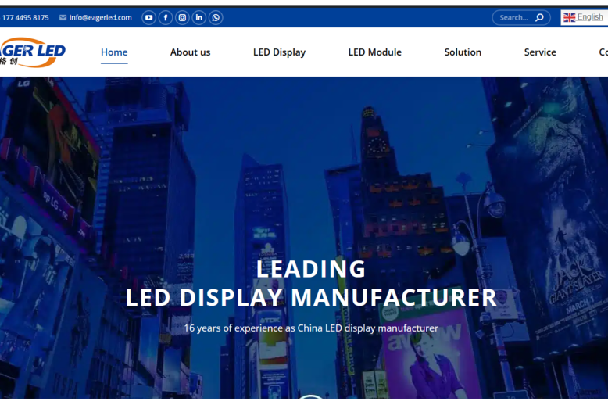The height and width of the screenshot is (405, 608).
Task: Click the info@eagerled.com email link
Action: (101, 17)
